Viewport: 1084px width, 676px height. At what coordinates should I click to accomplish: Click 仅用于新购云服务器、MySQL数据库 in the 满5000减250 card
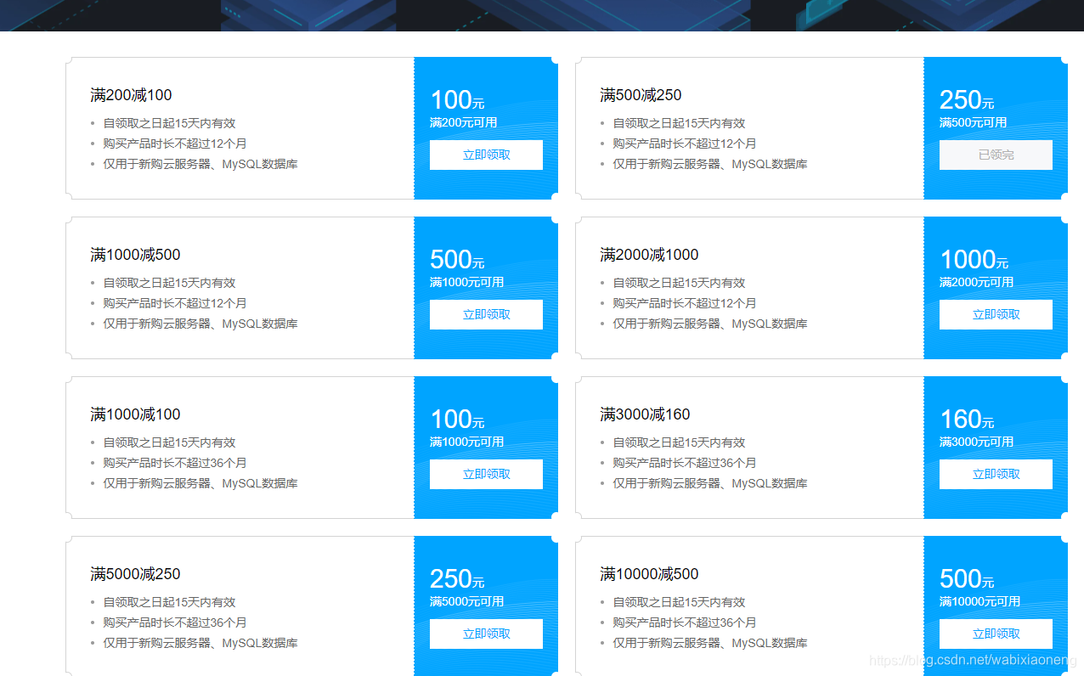pos(200,643)
